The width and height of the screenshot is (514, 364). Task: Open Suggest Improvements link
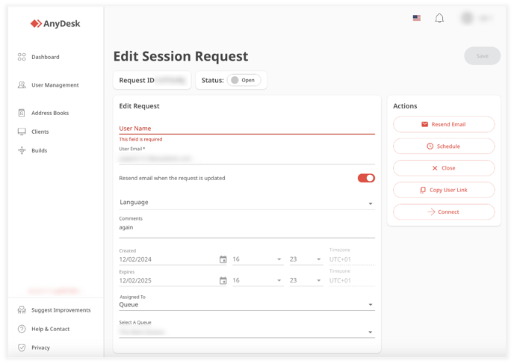coord(61,310)
